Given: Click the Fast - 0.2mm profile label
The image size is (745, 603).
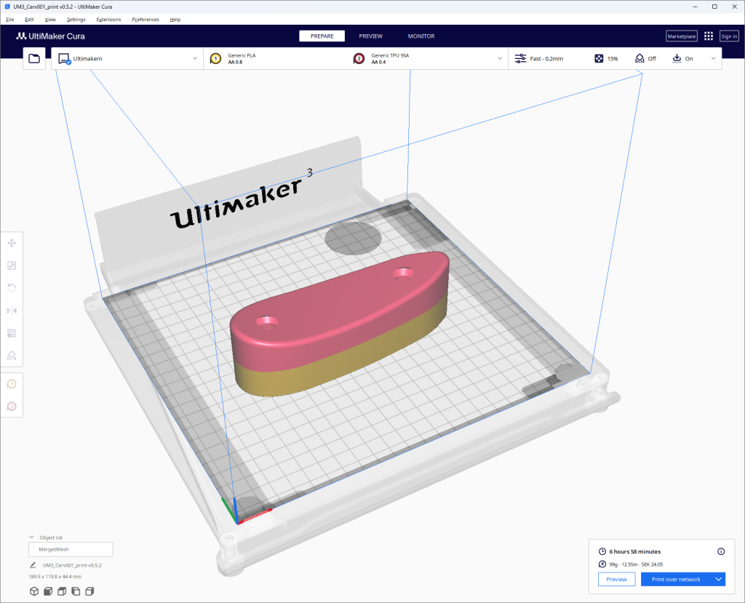Looking at the screenshot, I should coord(546,58).
